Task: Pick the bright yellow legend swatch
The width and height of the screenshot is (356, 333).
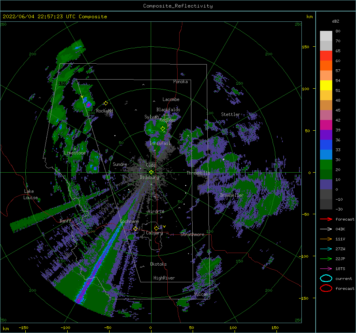Action: click(326, 86)
